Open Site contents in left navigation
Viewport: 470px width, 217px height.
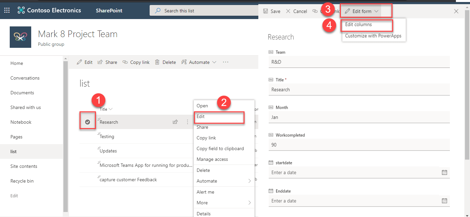[x=24, y=166]
